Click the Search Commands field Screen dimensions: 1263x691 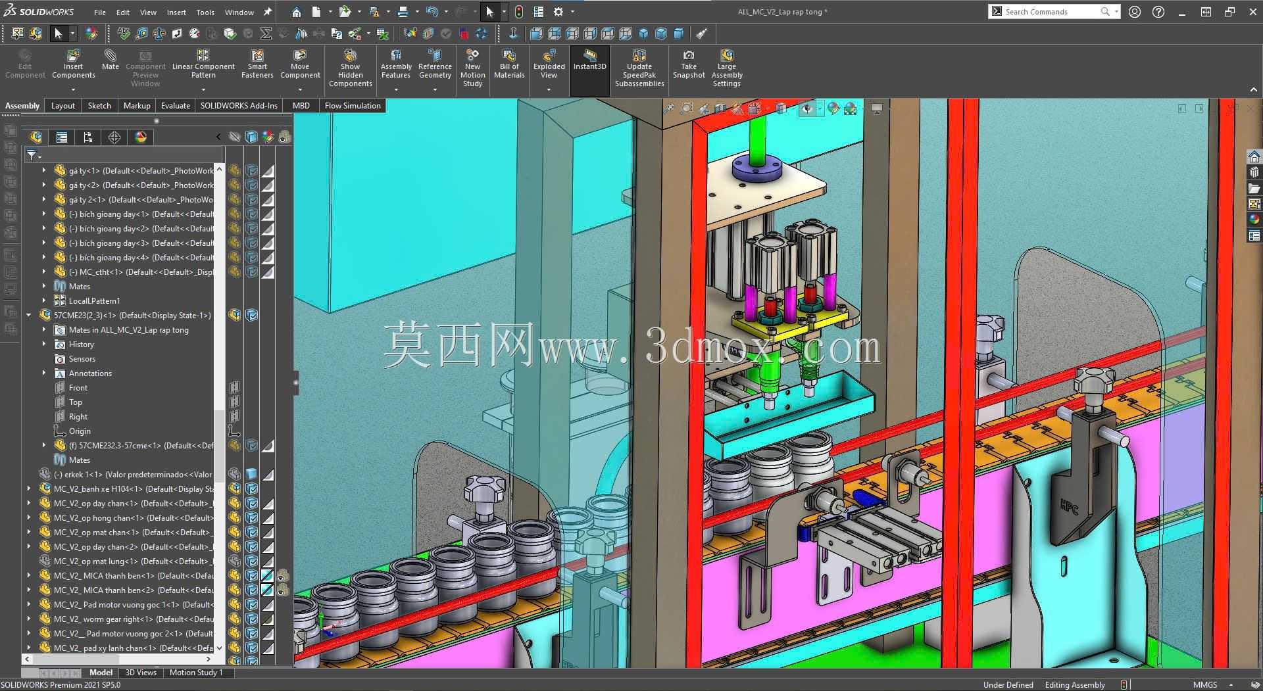pyautogui.click(x=1054, y=12)
